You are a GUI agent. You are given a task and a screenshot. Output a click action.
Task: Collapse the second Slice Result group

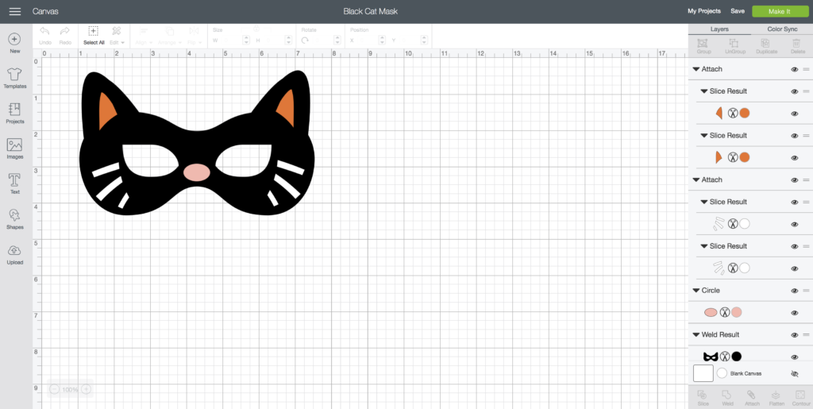(x=704, y=136)
